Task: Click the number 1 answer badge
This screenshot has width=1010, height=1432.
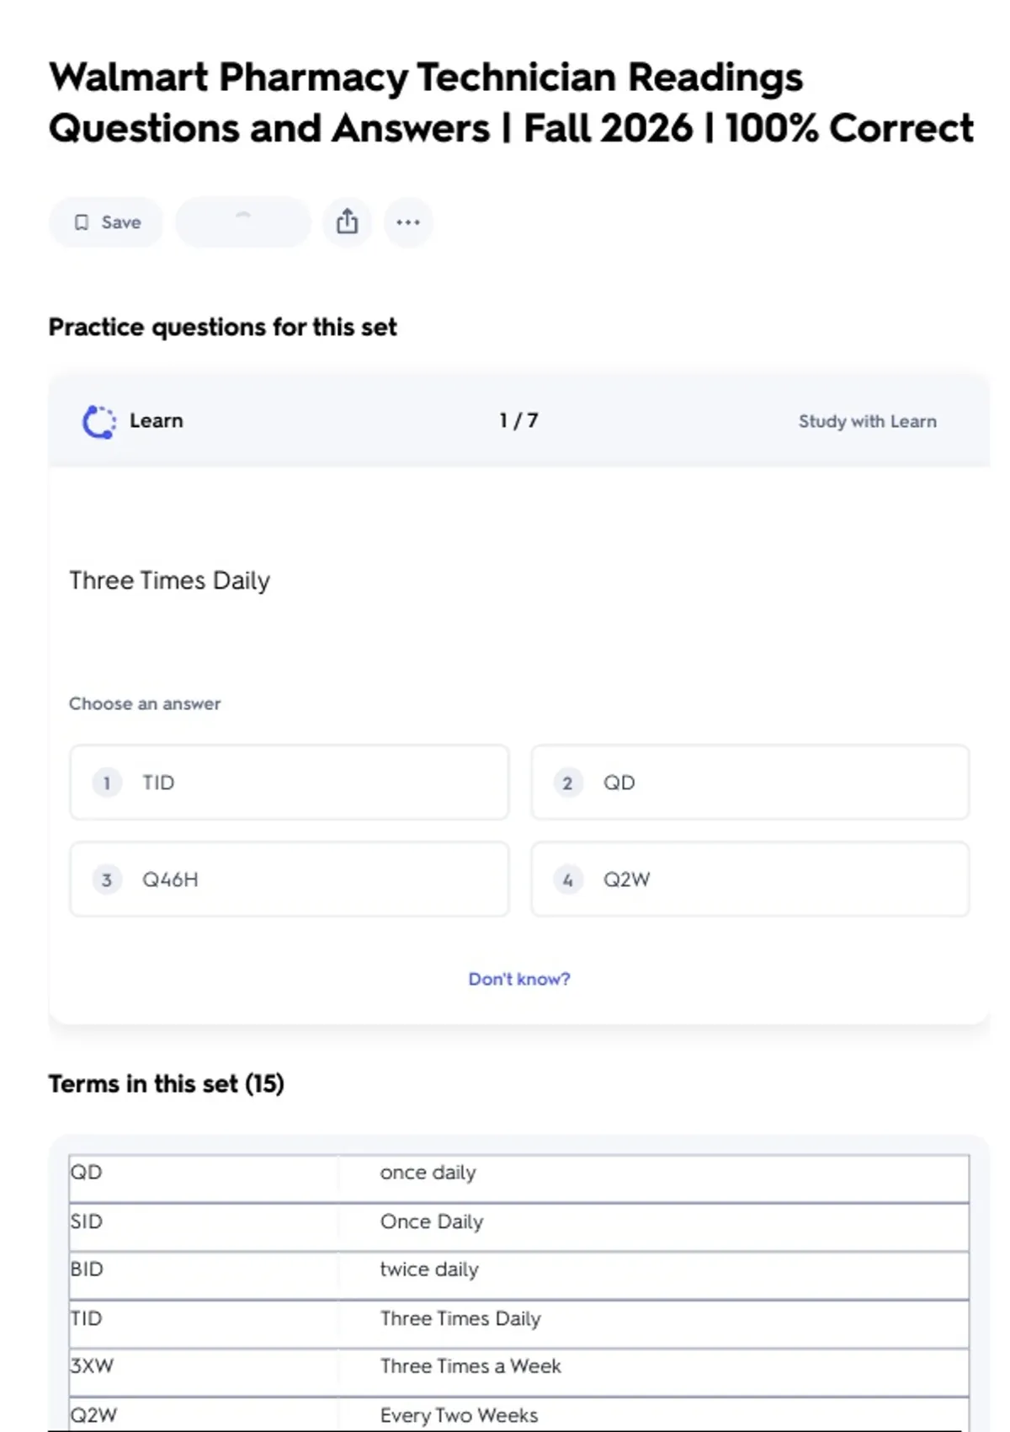Action: [107, 783]
